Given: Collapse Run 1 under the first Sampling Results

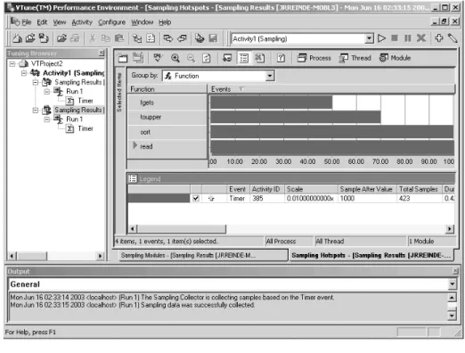Looking at the screenshot, I should (x=47, y=92).
